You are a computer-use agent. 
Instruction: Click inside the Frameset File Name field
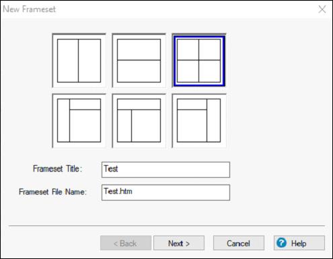pos(165,193)
